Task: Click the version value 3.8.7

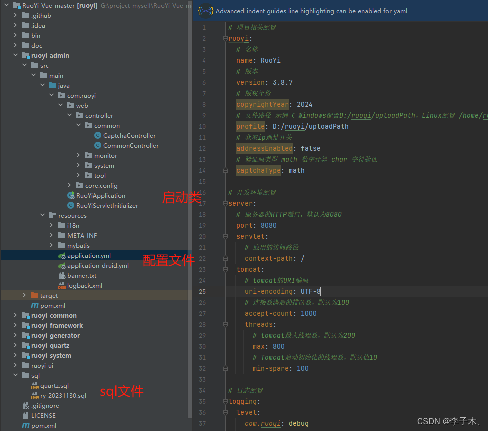Action: 282,82
